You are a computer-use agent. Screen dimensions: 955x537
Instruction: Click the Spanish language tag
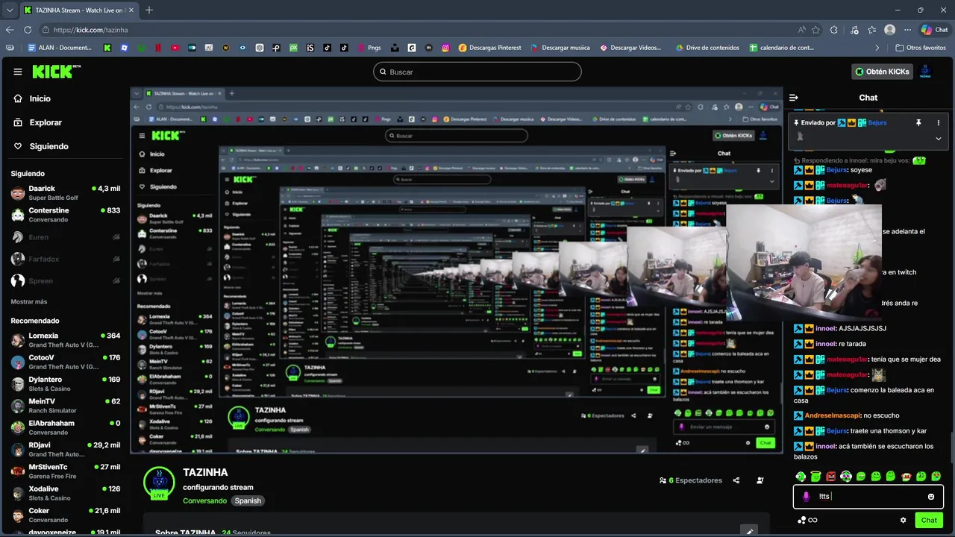248,500
